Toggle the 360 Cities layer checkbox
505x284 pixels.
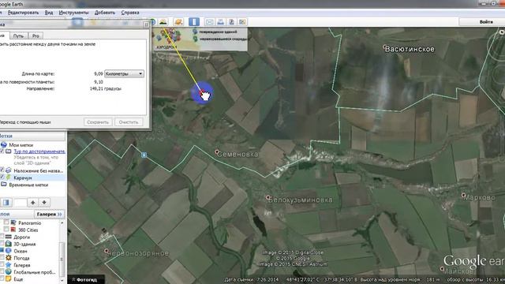click(x=6, y=230)
